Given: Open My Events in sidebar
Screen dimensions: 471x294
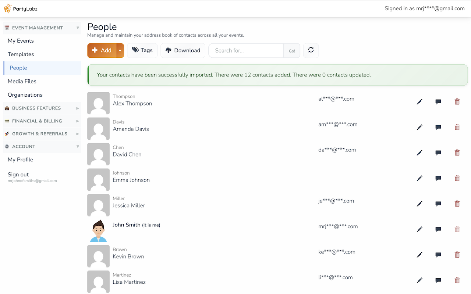Looking at the screenshot, I should (21, 41).
